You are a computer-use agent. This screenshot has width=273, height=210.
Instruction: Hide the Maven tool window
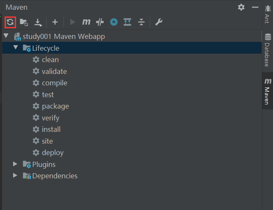(255, 7)
